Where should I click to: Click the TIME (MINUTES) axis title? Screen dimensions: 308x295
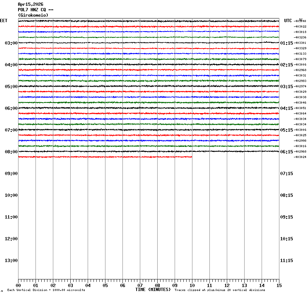click(153, 290)
